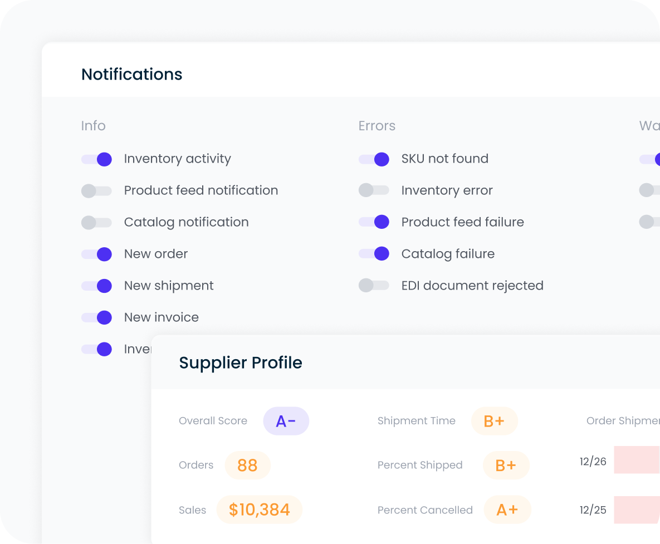Click the B+ Shipment Time badge

[x=494, y=421]
